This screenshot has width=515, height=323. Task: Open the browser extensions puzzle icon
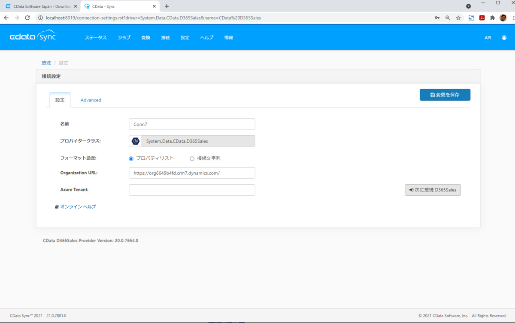click(x=492, y=18)
